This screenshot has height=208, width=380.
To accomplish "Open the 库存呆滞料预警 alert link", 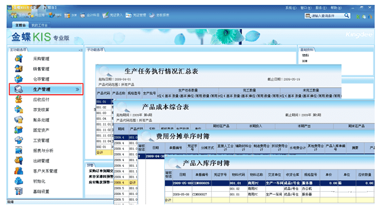I will 101,177.
